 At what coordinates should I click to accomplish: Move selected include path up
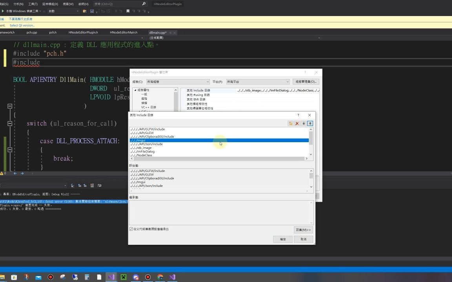(x=310, y=123)
